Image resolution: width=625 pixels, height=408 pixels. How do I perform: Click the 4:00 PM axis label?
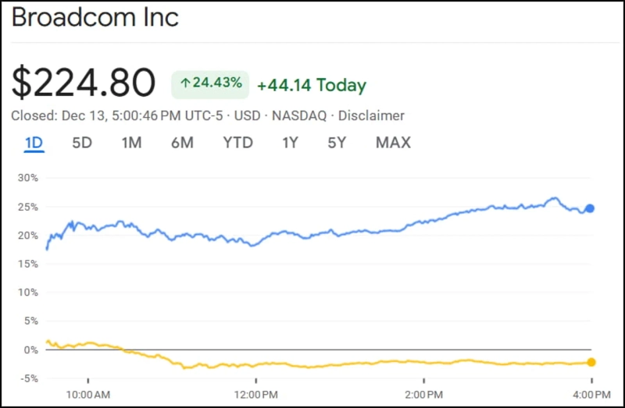click(591, 392)
